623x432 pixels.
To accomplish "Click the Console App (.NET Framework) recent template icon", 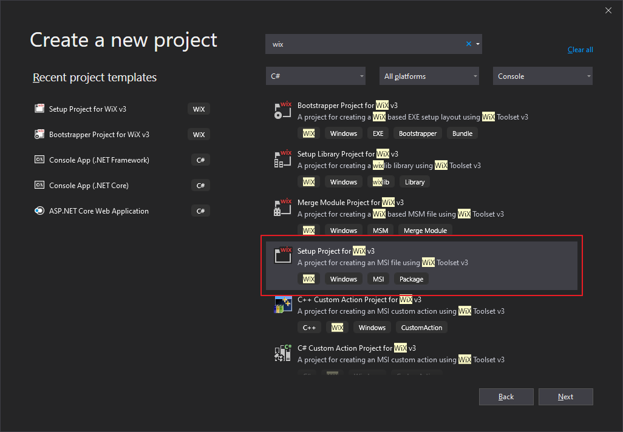I will click(39, 160).
